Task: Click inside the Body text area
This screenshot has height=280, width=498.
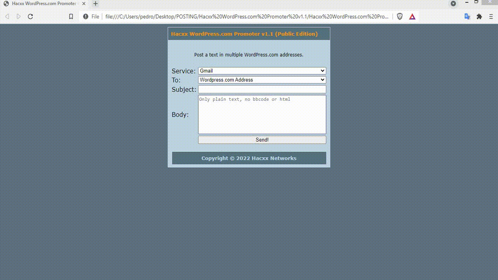Action: click(262, 115)
